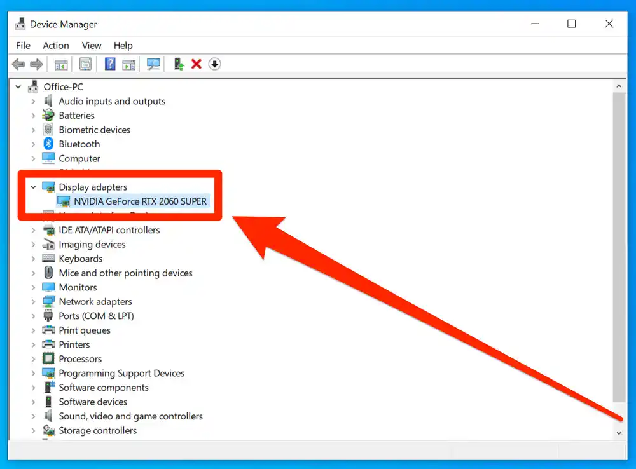The height and width of the screenshot is (469, 636).
Task: Expand the Printers category
Action: (33, 344)
